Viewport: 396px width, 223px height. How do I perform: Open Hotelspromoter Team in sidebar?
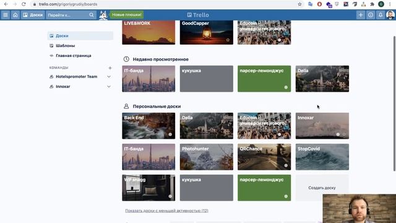(77, 76)
